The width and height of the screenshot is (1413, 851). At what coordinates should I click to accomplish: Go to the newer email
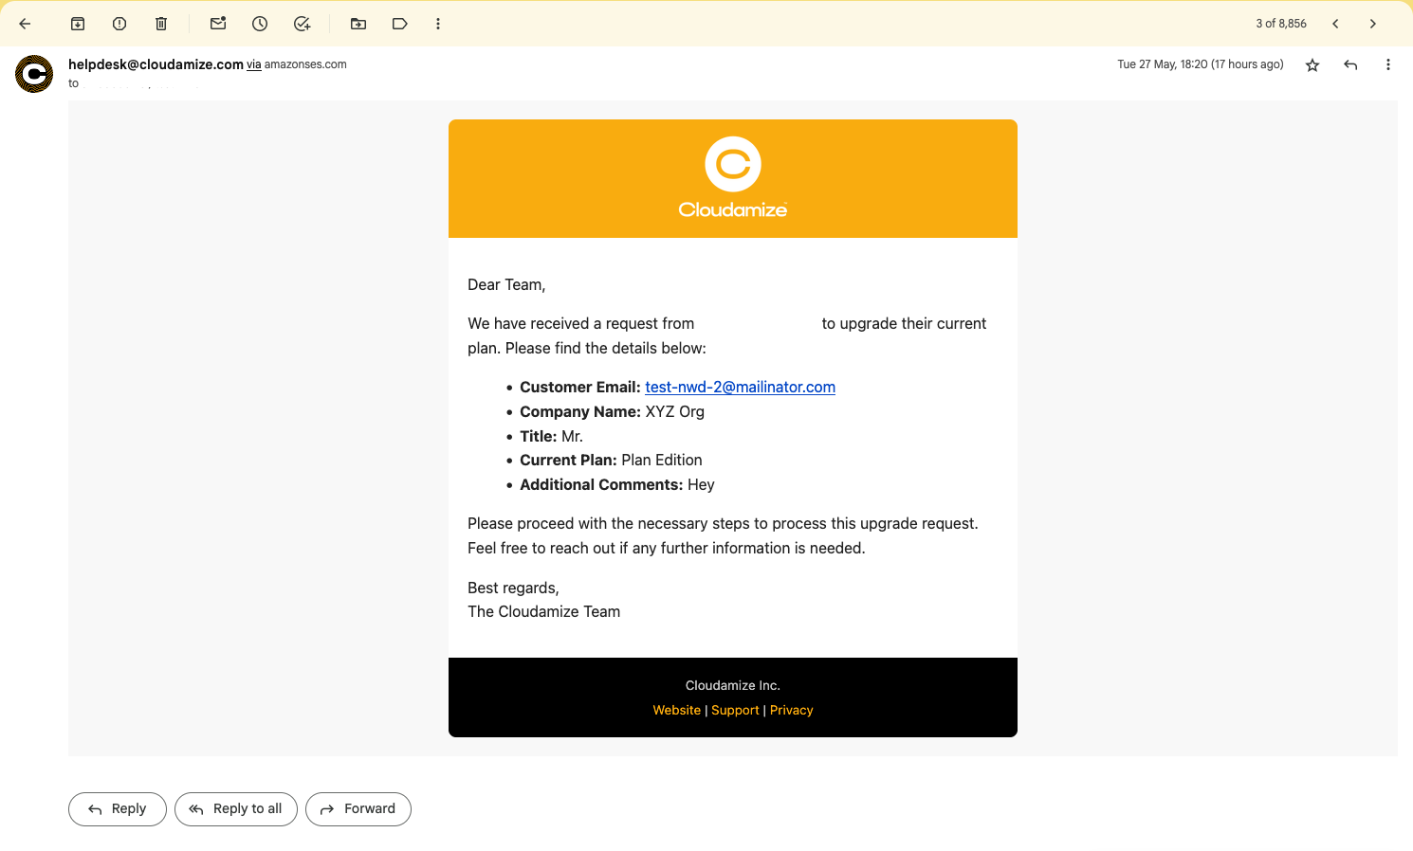pos(1335,24)
